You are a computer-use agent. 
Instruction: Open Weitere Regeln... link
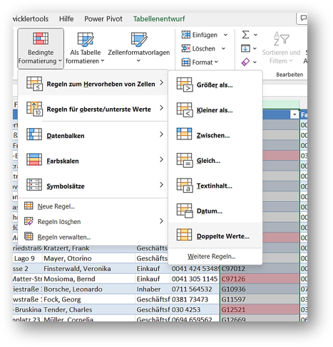[211, 257]
